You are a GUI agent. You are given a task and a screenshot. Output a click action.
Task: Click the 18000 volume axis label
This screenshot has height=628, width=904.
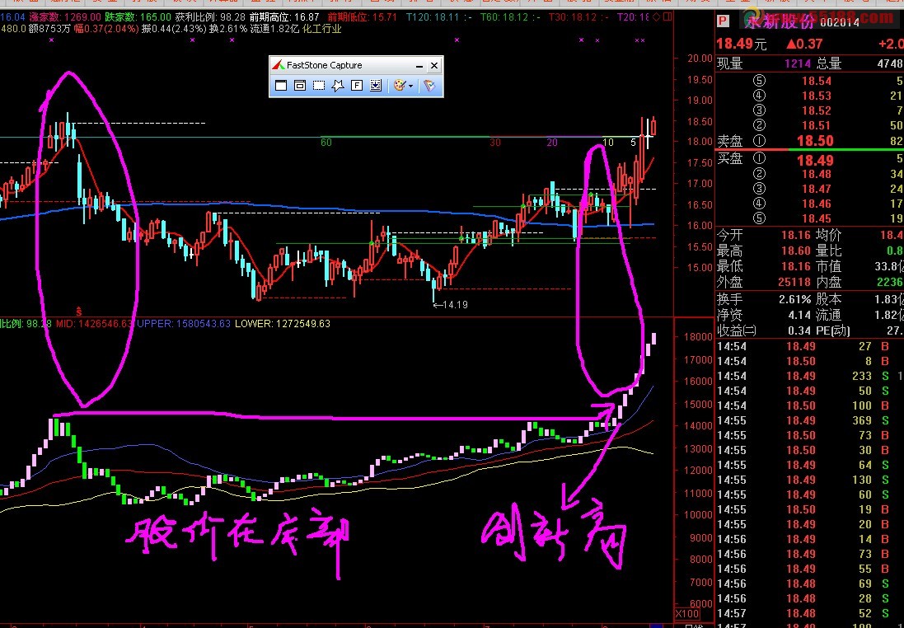697,337
